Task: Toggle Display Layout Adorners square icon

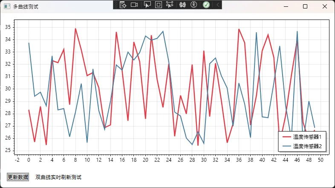Action: (158, 5)
